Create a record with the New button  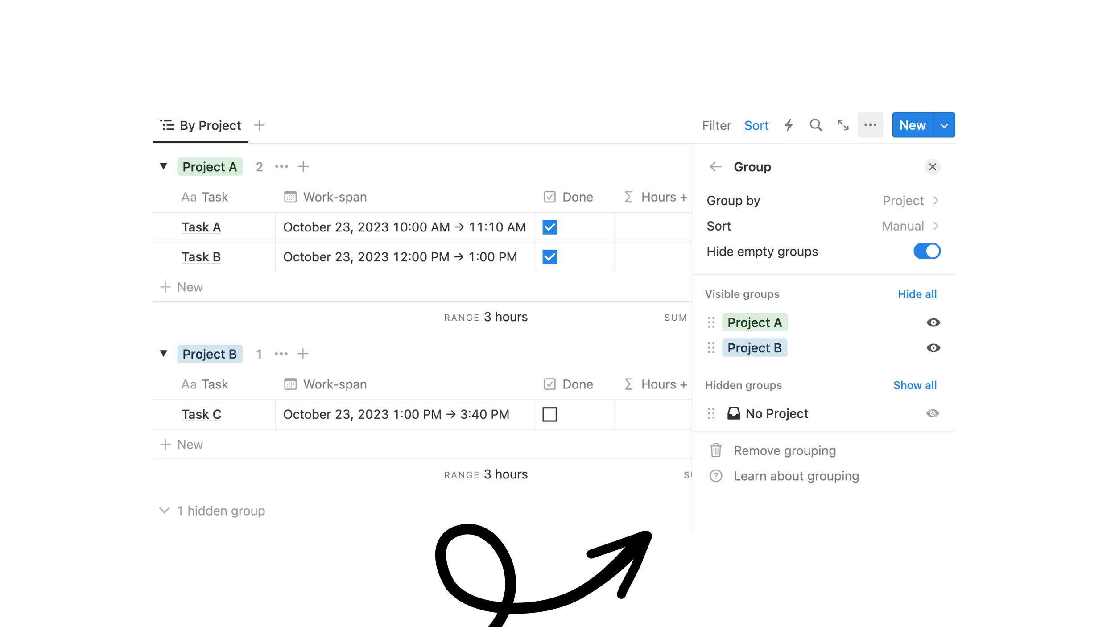click(x=913, y=125)
